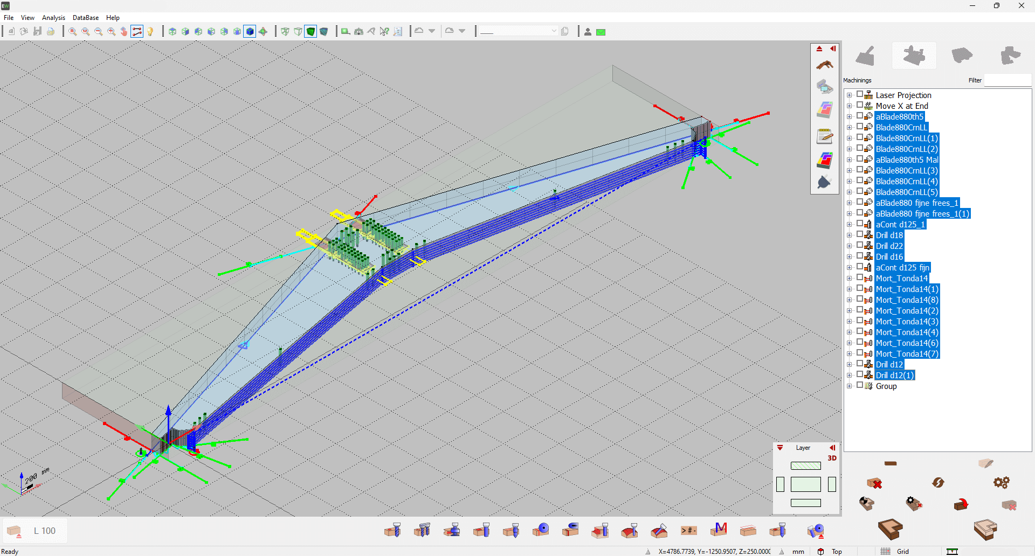Screen dimensions: 1035x556
Task: Select the Drill d12(1) machining item
Action: (x=894, y=376)
